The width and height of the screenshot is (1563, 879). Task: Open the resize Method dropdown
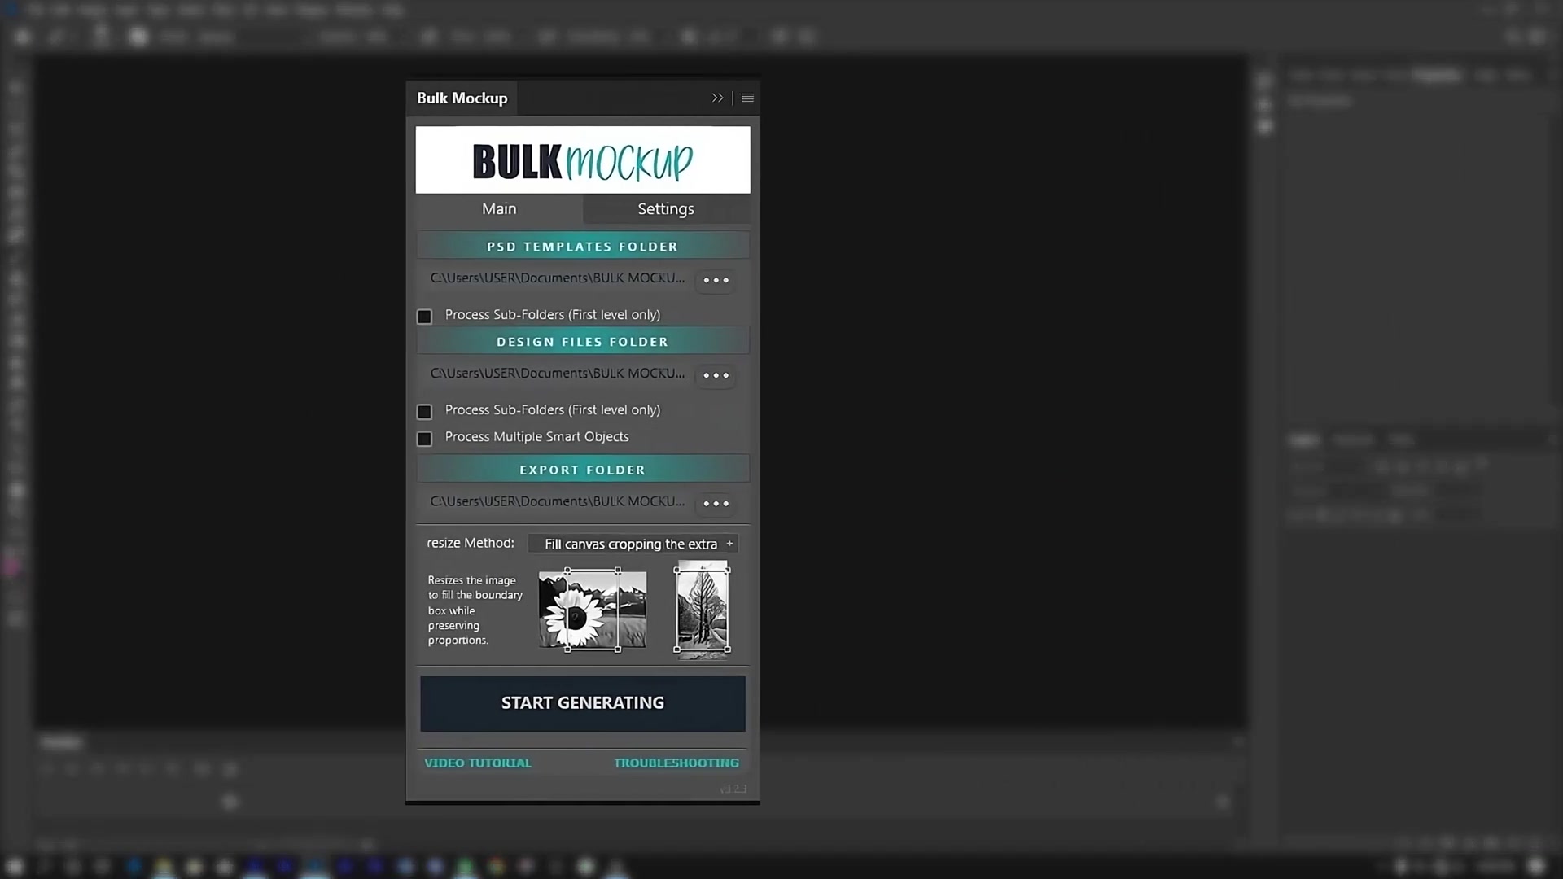click(x=633, y=544)
